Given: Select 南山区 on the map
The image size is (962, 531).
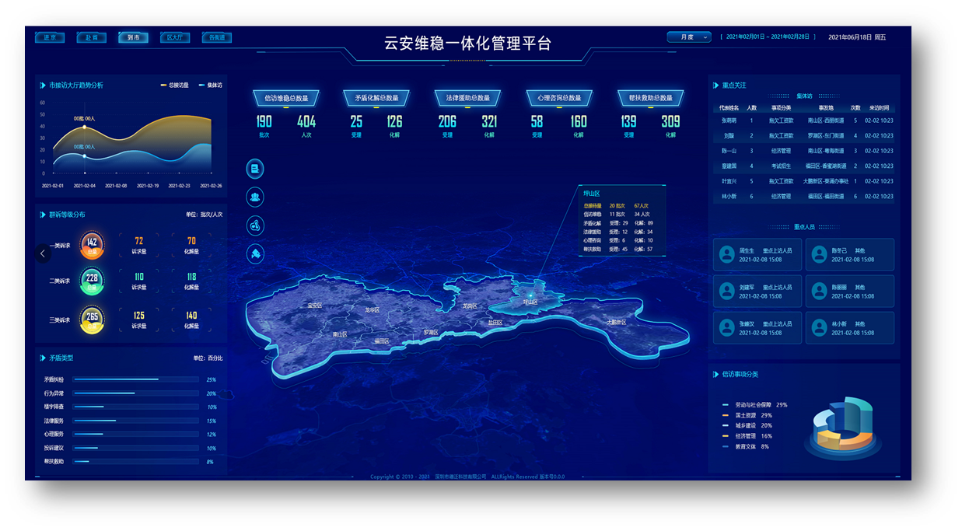Looking at the screenshot, I should click(339, 334).
